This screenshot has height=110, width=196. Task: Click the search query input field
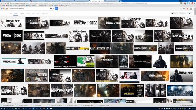click(x=30, y=9)
